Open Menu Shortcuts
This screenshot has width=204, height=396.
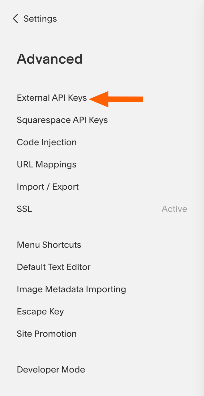[49, 245]
